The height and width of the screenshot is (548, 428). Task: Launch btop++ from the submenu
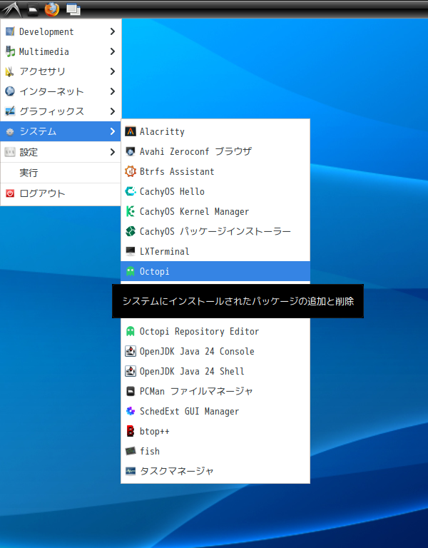tap(215, 431)
